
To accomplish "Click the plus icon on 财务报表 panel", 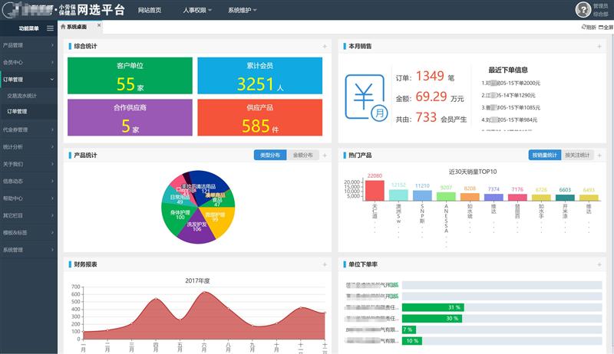I will 325,264.
